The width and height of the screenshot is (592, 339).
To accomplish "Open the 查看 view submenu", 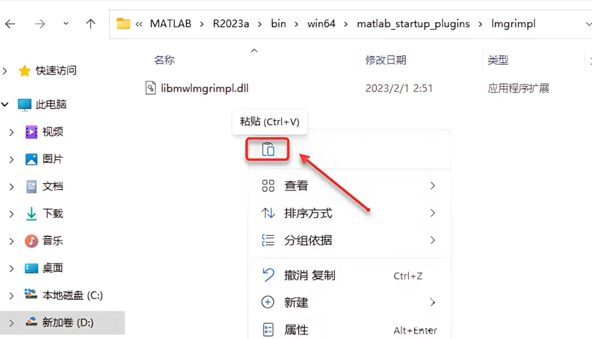I will (x=349, y=186).
